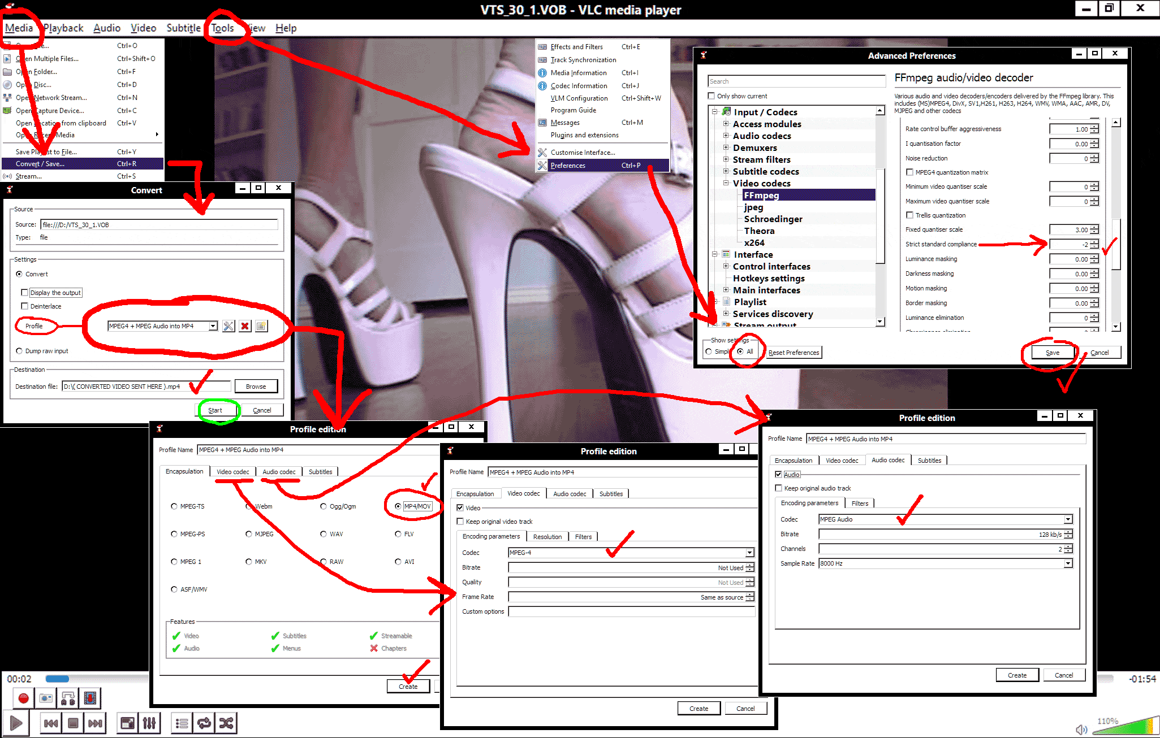
Task: Open audio Codec MPEG Audio dropdown
Action: tap(1068, 519)
